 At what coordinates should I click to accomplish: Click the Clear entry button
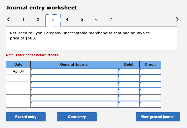[77, 117]
